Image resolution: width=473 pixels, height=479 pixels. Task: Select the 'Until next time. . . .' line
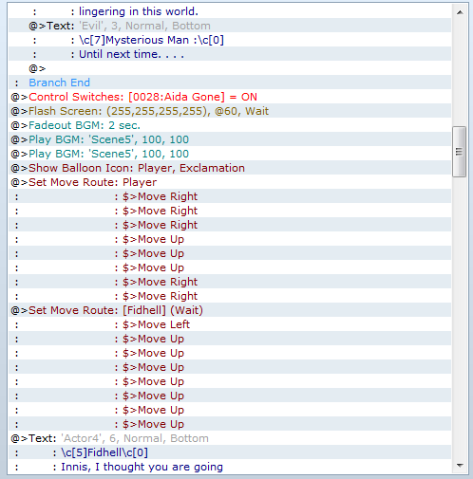(230, 54)
